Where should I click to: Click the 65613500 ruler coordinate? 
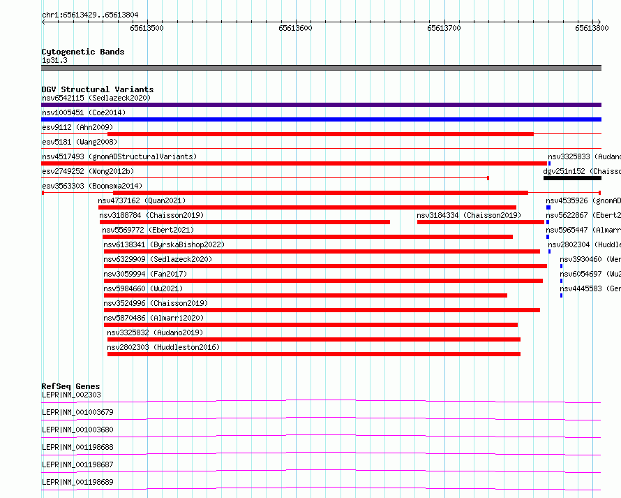point(147,28)
